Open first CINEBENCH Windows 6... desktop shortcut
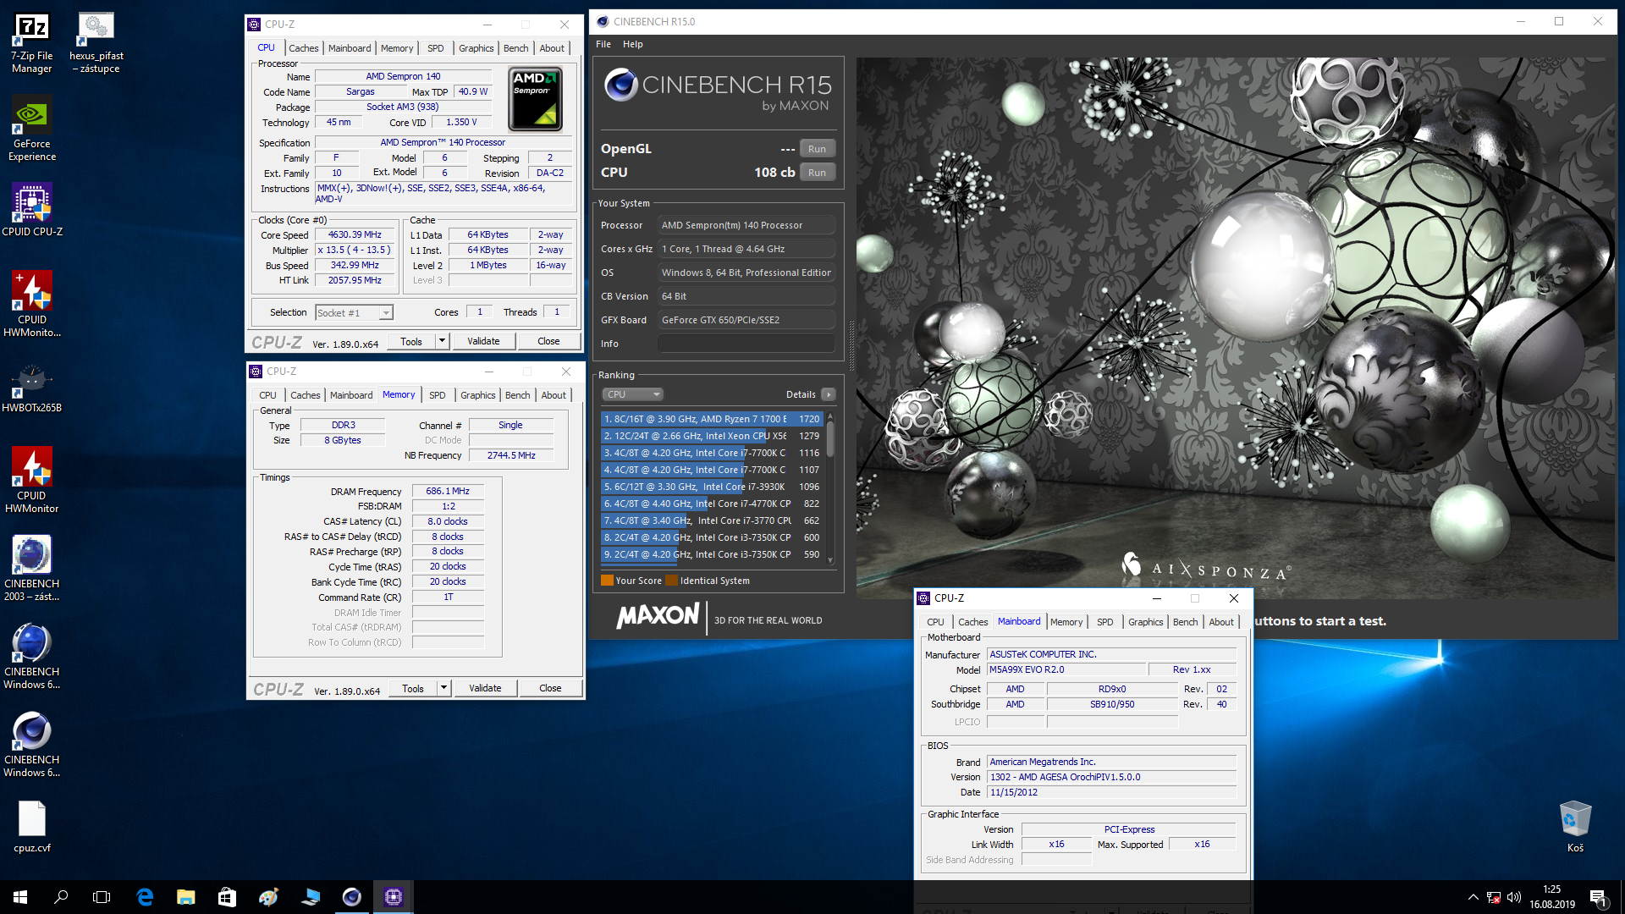Screen dimensions: 1625x914 (x=32, y=657)
